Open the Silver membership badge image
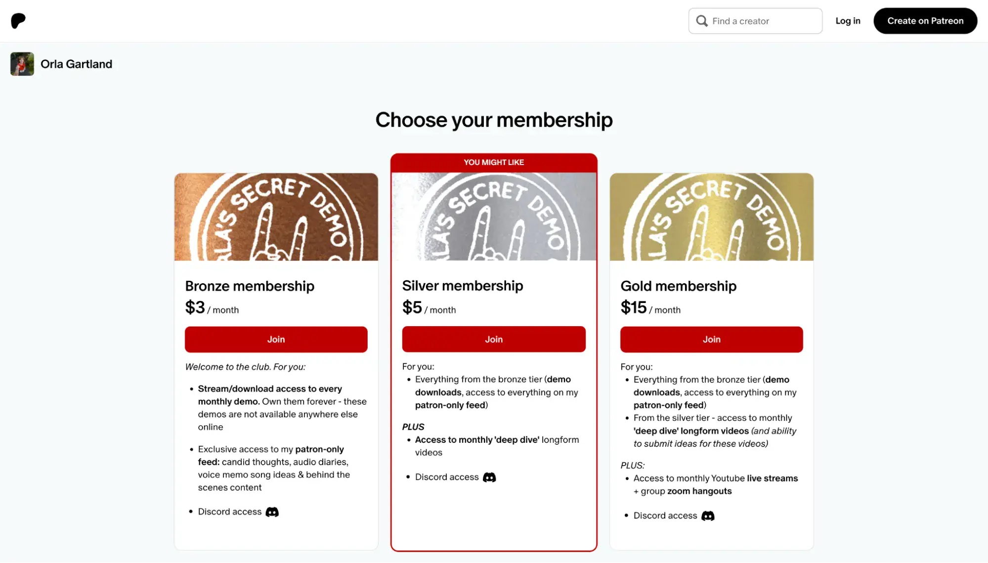The width and height of the screenshot is (988, 563). click(494, 217)
